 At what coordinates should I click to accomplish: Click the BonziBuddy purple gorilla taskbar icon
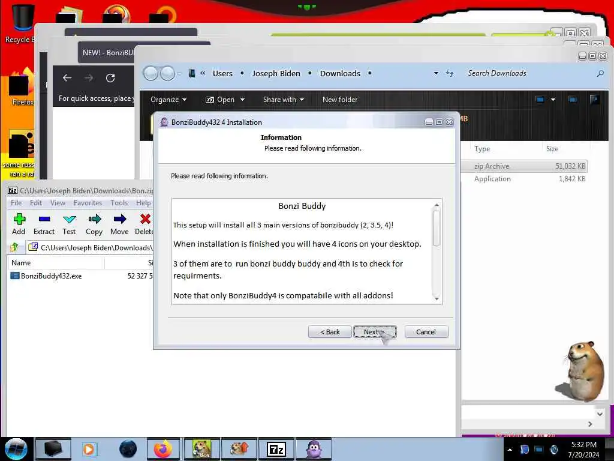click(x=314, y=449)
